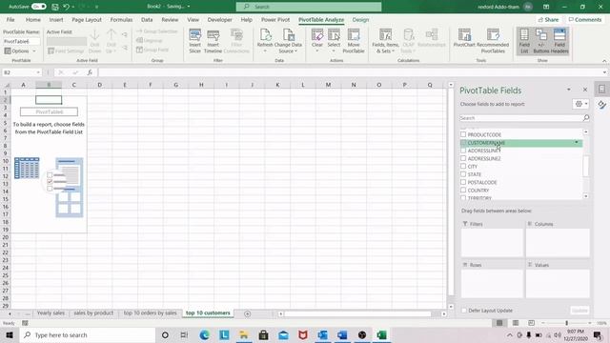
Task: Click the PivotTable Name field
Action: click(x=21, y=41)
